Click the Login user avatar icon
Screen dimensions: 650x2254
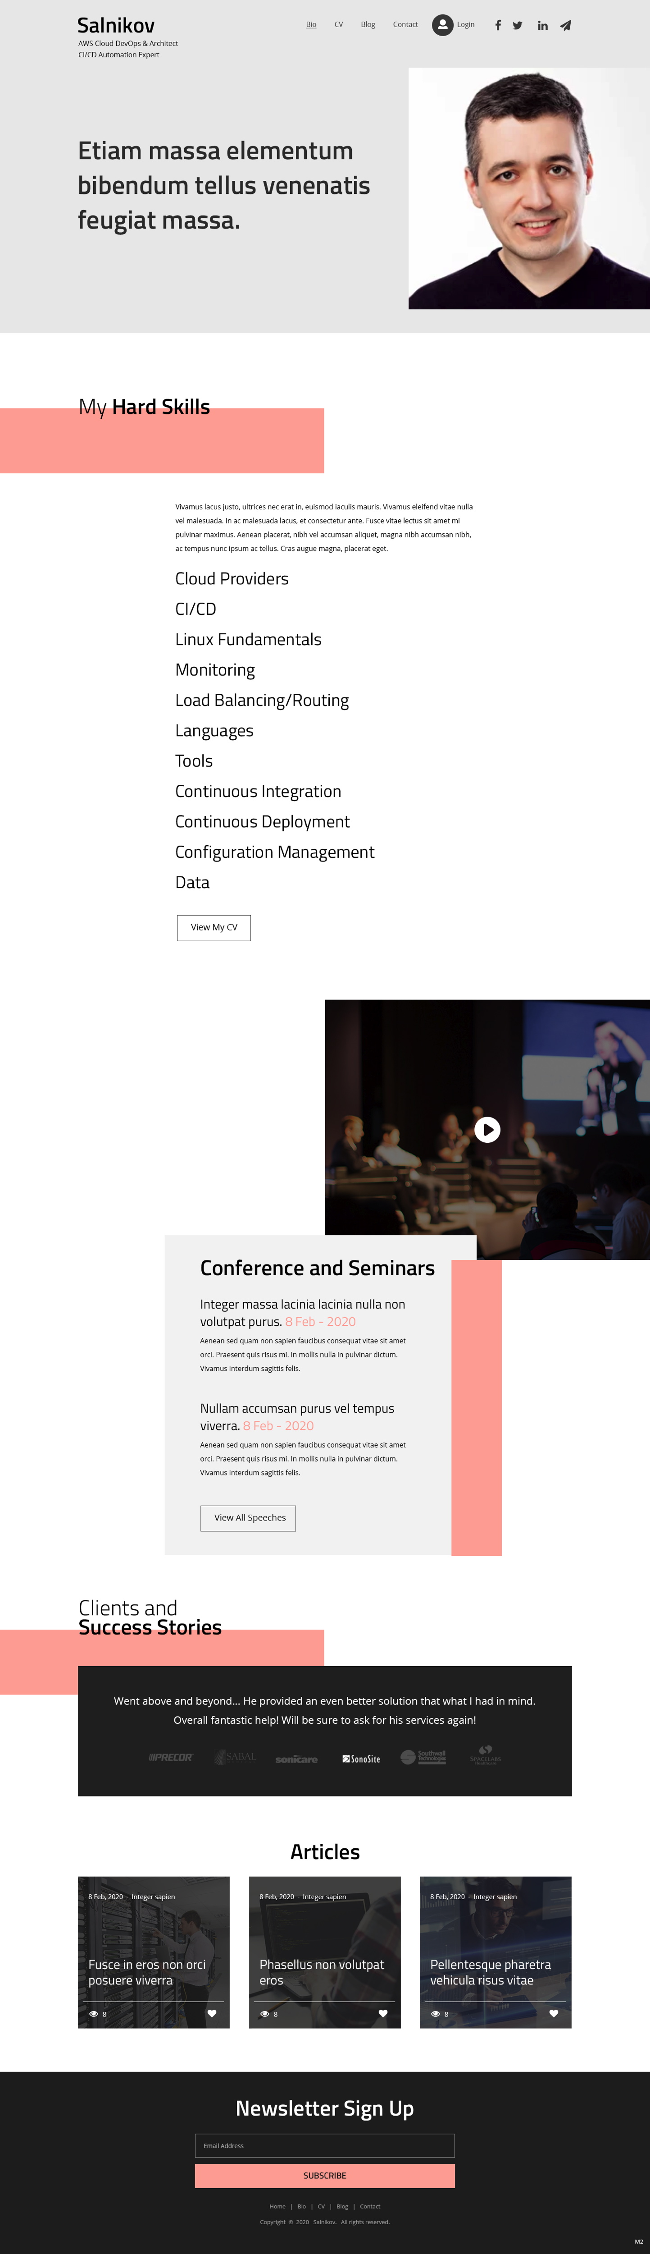(443, 24)
